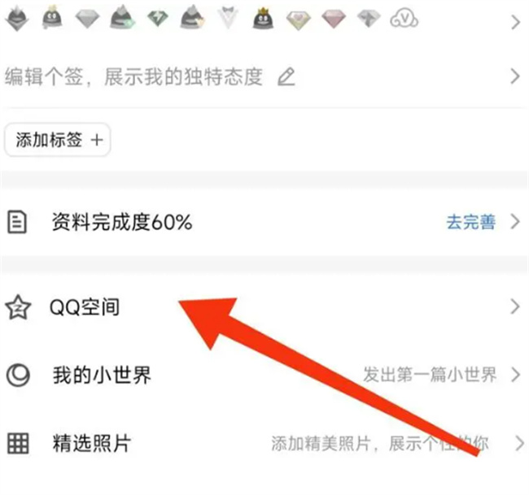Tap the green diamond badge icon
The height and width of the screenshot is (495, 529).
[158, 19]
